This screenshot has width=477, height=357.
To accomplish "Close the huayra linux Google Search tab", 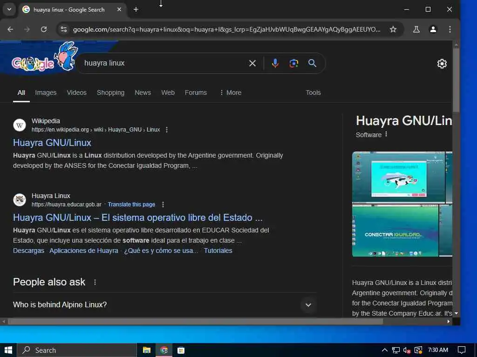I will point(119,9).
